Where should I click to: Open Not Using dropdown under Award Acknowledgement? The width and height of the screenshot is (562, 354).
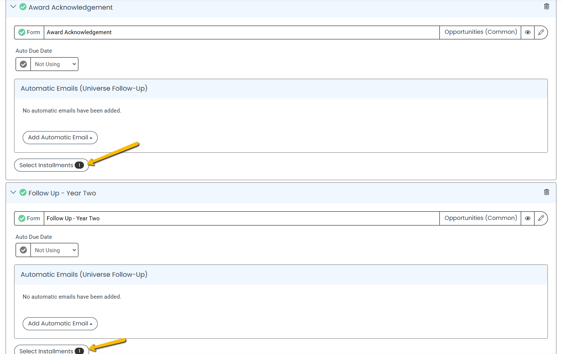(55, 64)
